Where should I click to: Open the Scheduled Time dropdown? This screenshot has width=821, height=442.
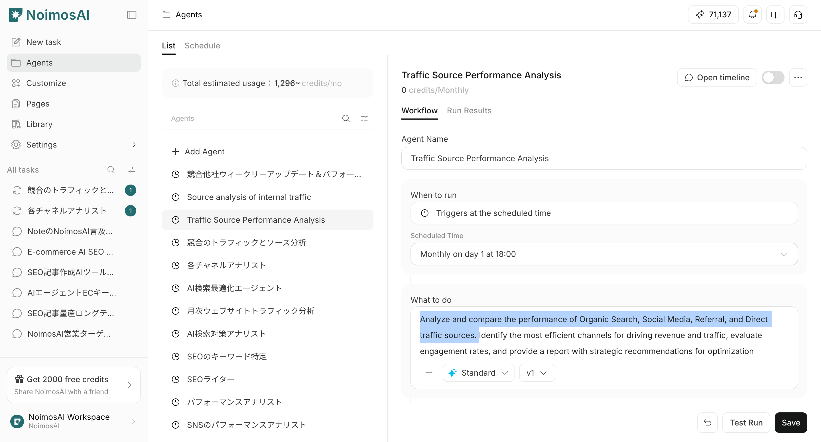point(604,254)
